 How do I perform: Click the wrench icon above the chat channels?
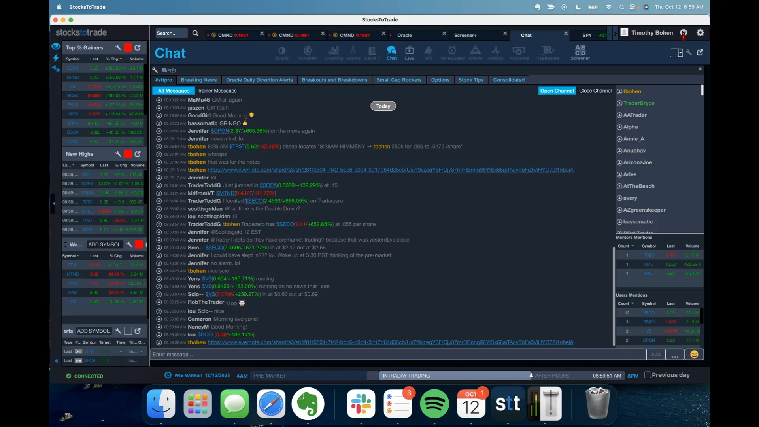(x=155, y=70)
